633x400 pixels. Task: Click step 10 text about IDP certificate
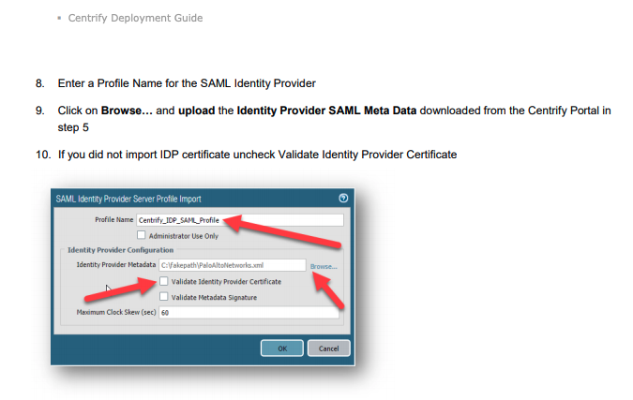point(257,155)
